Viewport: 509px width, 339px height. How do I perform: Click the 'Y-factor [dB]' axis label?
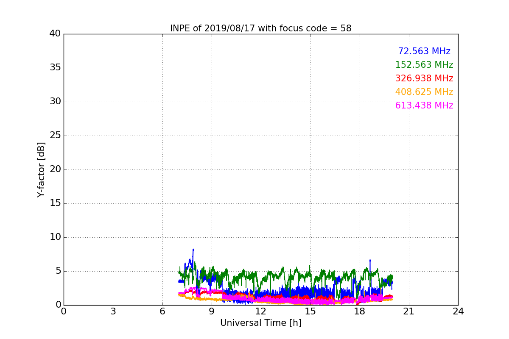tap(41, 169)
